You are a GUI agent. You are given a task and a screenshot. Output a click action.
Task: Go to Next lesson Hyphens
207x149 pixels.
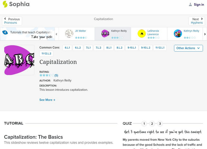(197, 21)
